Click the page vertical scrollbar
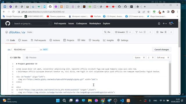 point(179,34)
